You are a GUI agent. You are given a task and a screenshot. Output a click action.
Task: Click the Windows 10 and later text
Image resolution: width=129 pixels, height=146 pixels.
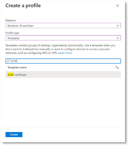21,26
